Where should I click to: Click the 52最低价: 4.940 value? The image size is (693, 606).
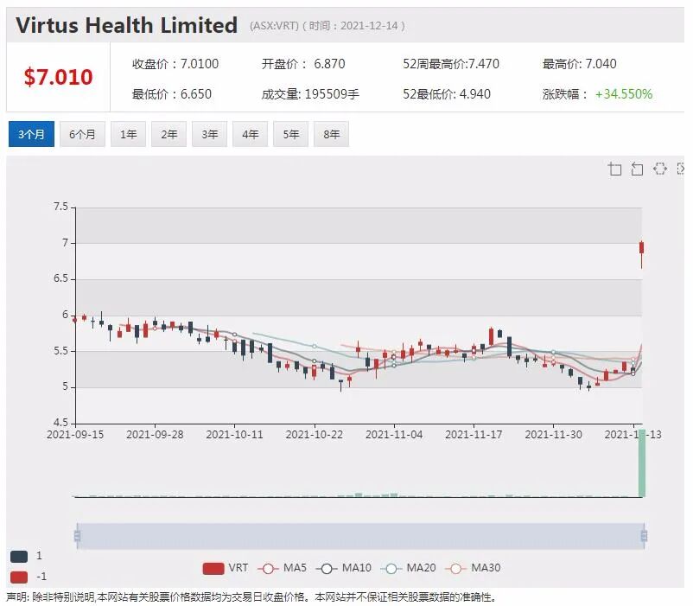coord(447,94)
